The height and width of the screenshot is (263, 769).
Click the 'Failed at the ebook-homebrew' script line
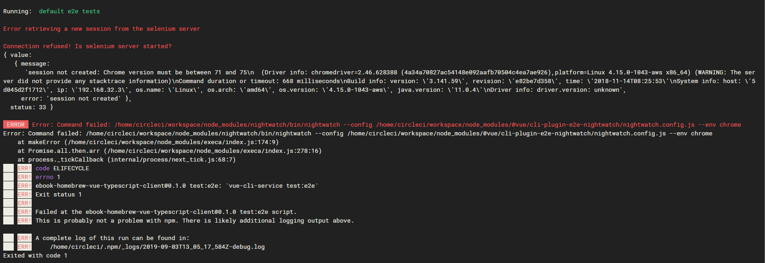[166, 212]
